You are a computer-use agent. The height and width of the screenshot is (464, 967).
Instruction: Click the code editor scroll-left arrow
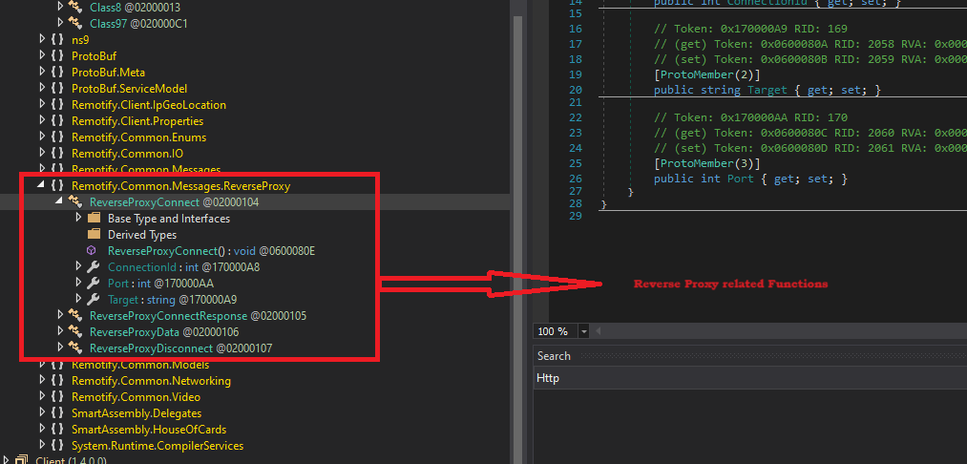click(x=597, y=331)
